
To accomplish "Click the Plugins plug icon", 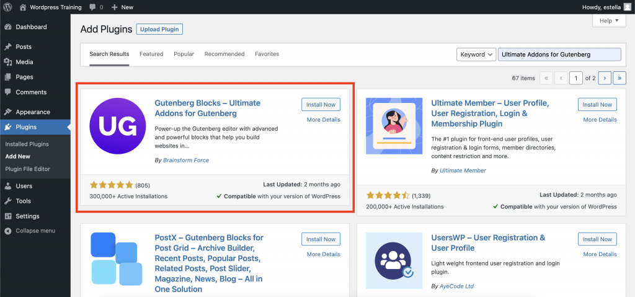I will pos(7,127).
